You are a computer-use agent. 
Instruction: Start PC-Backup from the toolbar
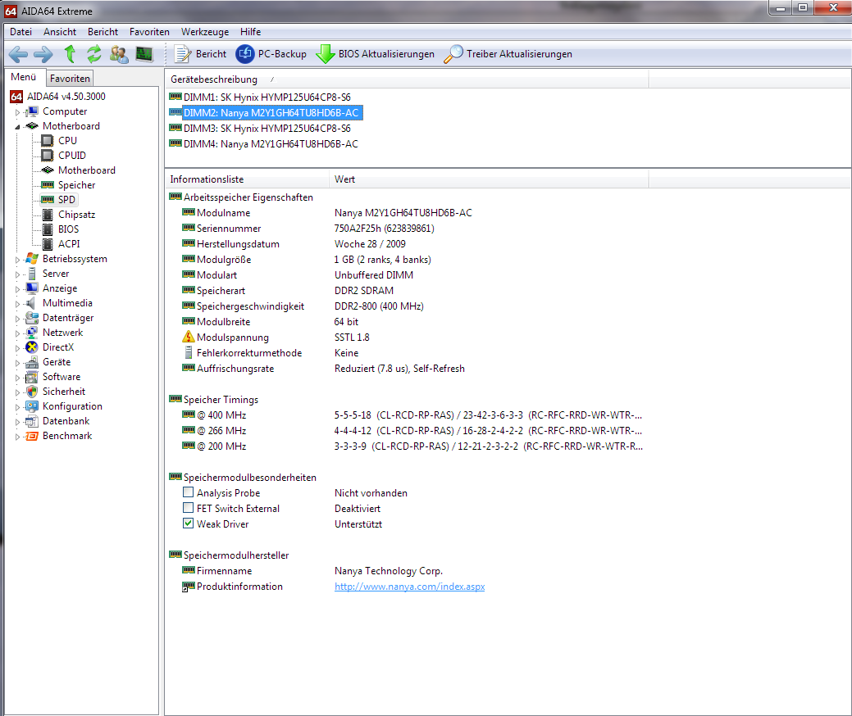(271, 54)
